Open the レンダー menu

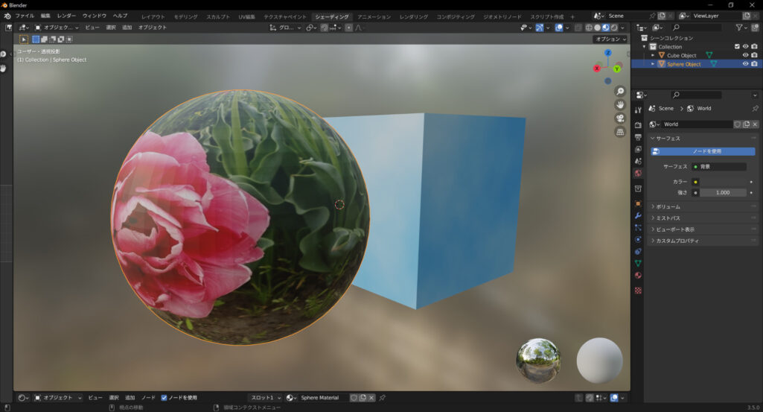(x=66, y=16)
